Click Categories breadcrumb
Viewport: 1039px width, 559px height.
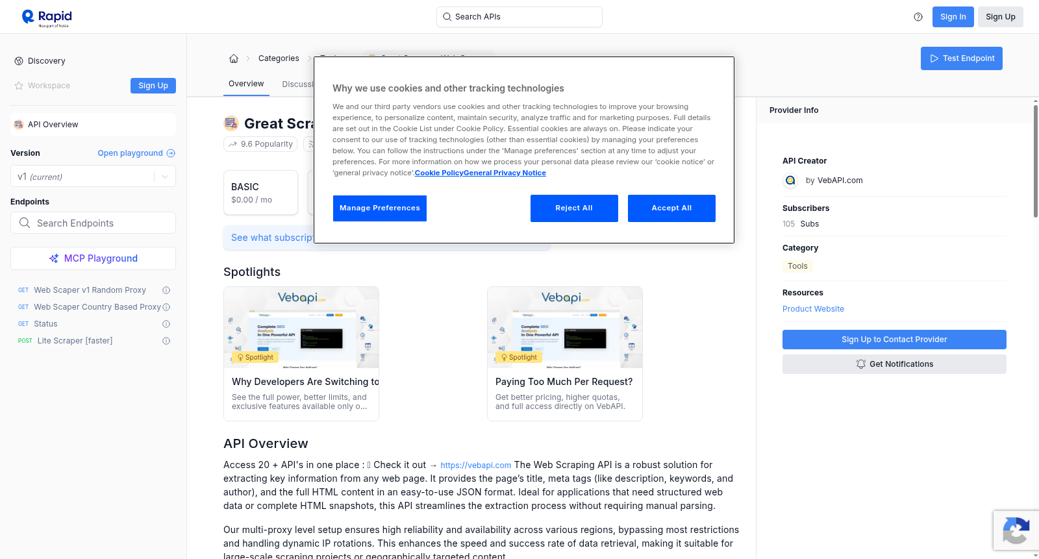tap(279, 58)
